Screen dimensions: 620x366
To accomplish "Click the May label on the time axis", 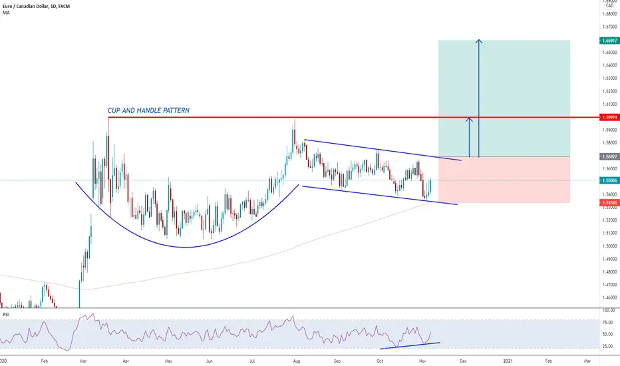I will [x=168, y=361].
